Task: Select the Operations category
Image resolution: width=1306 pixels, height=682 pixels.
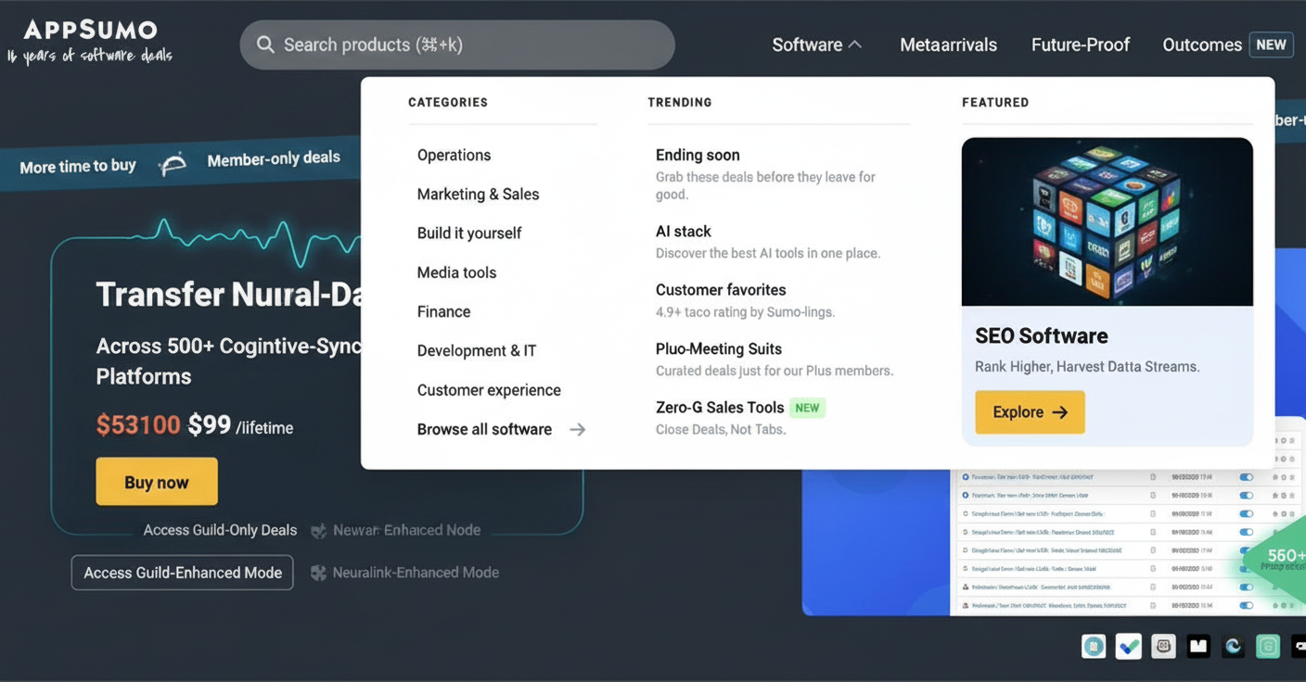Action: pyautogui.click(x=454, y=155)
